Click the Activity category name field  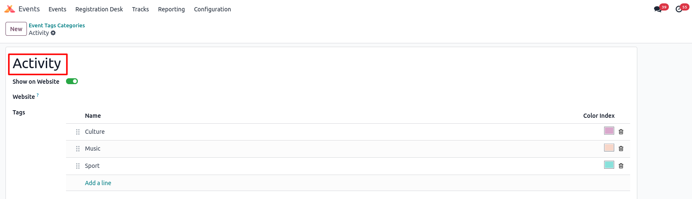(37, 64)
